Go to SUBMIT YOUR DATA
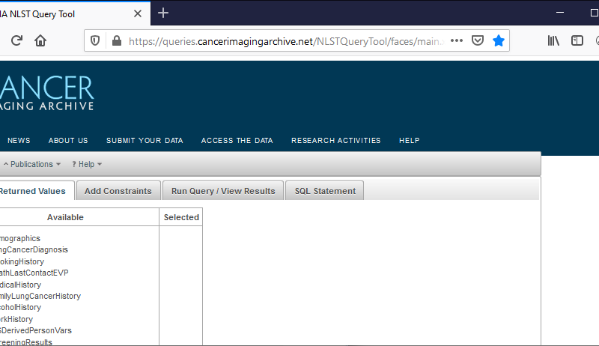The width and height of the screenshot is (599, 346). 145,141
